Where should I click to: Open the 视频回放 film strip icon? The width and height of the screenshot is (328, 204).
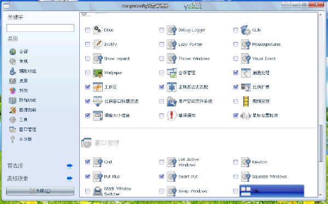point(246,101)
